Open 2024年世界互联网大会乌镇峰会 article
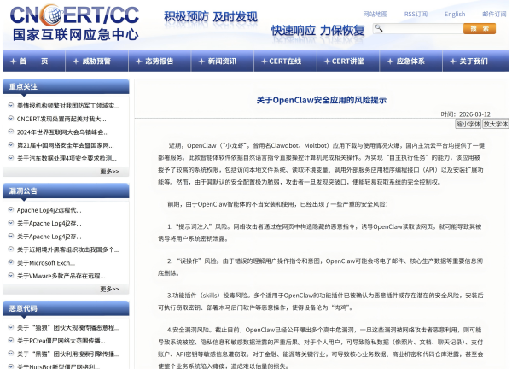Viewport: 512px width, 369px height. coord(62,132)
